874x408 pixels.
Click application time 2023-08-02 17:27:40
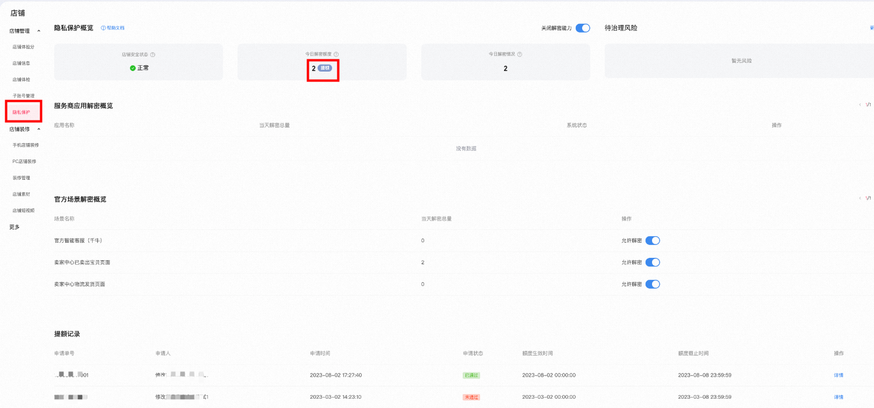(x=336, y=375)
